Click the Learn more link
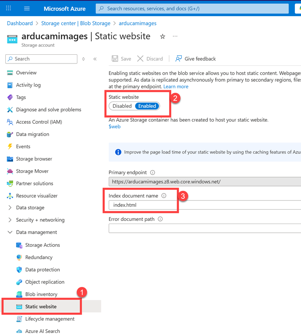The image size is (301, 336). [x=176, y=87]
